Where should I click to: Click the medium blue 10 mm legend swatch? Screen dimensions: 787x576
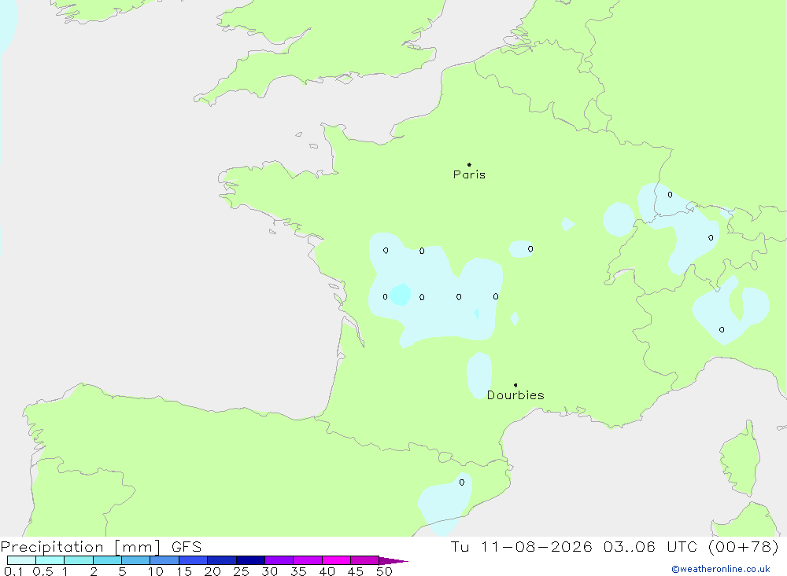click(x=164, y=560)
